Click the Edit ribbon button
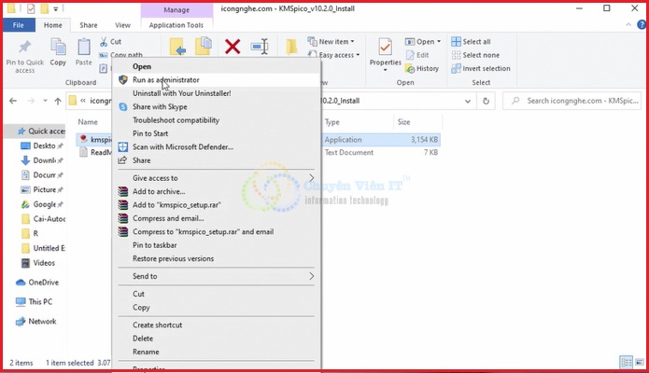 (417, 55)
